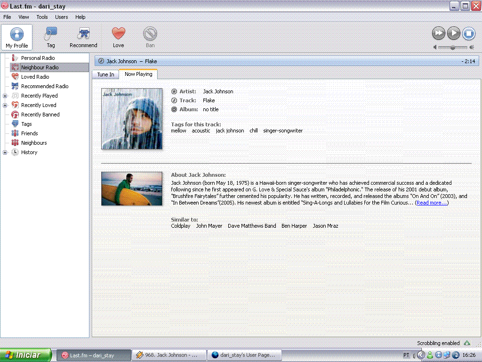
Task: Open My Profile from the toolbar
Action: point(17,37)
